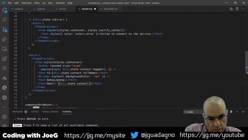Click 'Failed to connect to the service.' text
248x140 pixels.
pyautogui.click(x=126, y=34)
